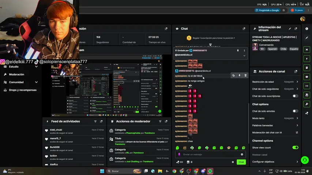Image resolution: width=312 pixels, height=175 pixels.
Task: Open the emoji picker in message box
Action: (x=242, y=154)
